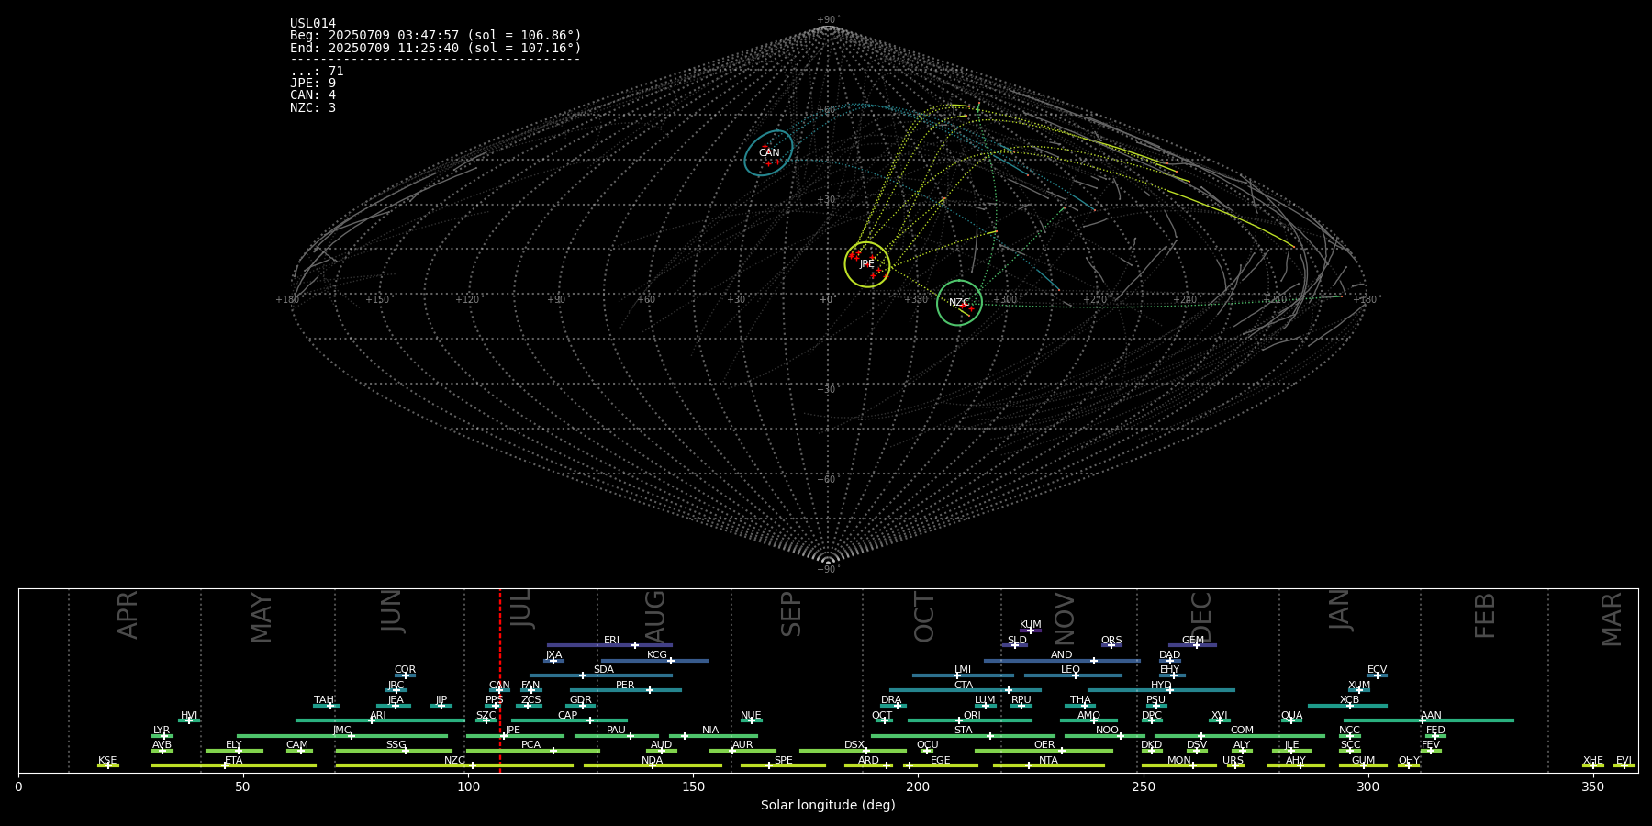Select the PAU shower label on the timeline
The height and width of the screenshot is (826, 1652).
(616, 731)
